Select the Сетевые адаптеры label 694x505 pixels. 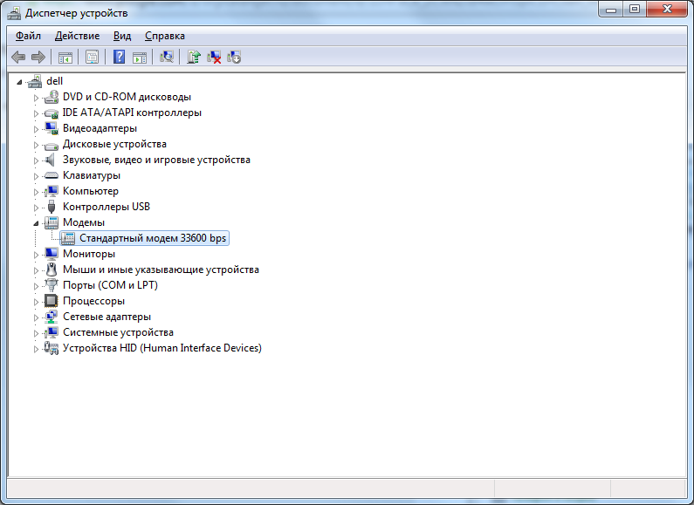tap(107, 317)
